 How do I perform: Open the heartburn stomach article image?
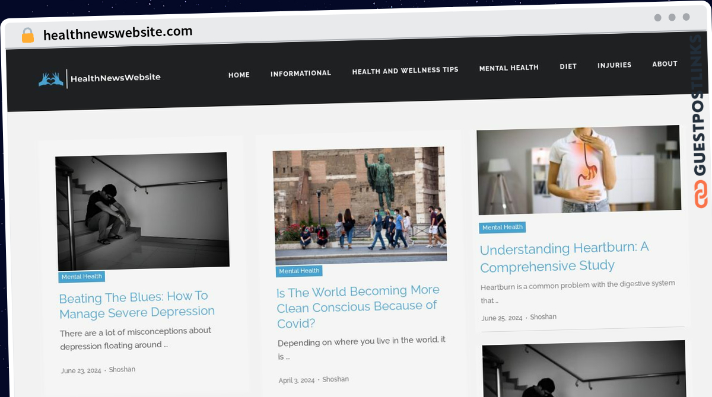[579, 169]
